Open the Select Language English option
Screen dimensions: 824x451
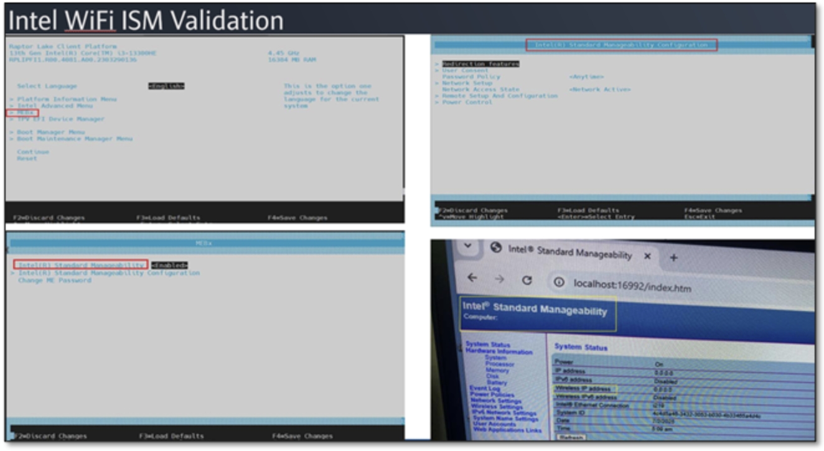point(166,86)
